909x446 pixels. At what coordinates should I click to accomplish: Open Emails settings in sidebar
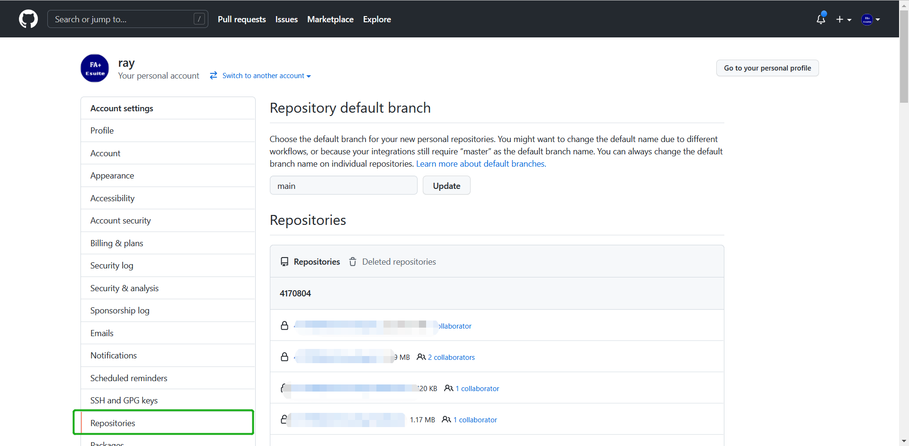pyautogui.click(x=168, y=333)
